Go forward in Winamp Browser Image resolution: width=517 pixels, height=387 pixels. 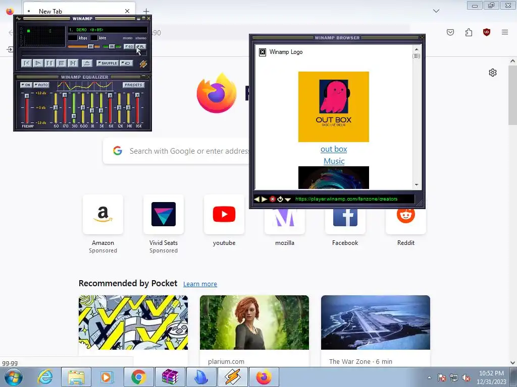click(x=264, y=199)
